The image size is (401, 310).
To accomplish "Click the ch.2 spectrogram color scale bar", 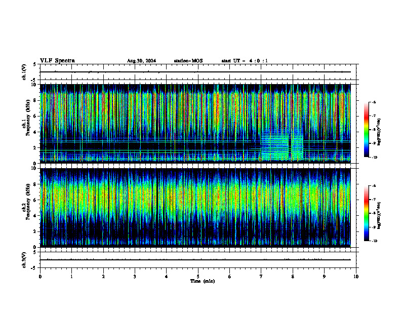I will [366, 213].
